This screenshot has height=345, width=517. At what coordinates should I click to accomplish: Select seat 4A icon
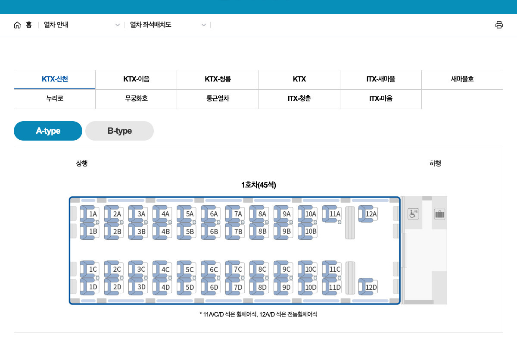[x=162, y=213]
